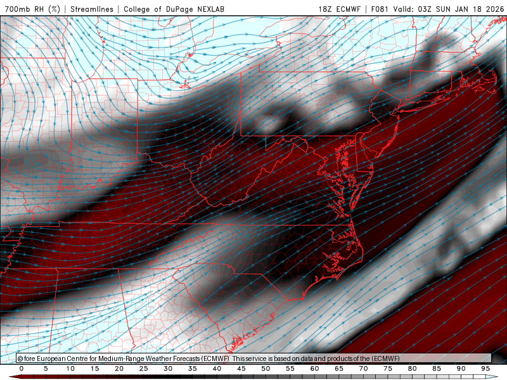The width and height of the screenshot is (507, 380).
Task: Click "College of DuPage NEXLAB" header text
Action: 174,9
